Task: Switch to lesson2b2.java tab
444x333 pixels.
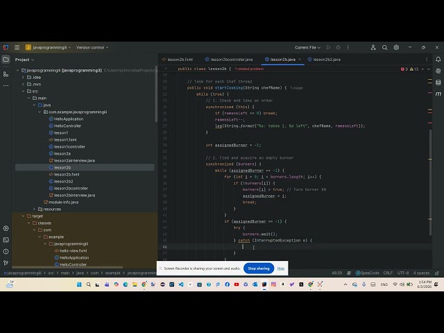Action: (x=324, y=60)
